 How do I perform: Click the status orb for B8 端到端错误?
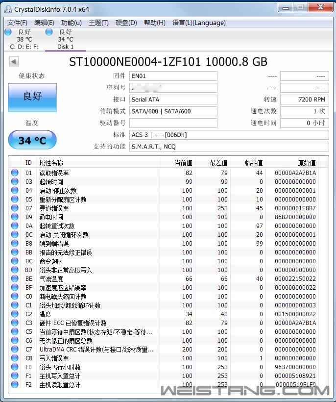pyautogui.click(x=15, y=243)
